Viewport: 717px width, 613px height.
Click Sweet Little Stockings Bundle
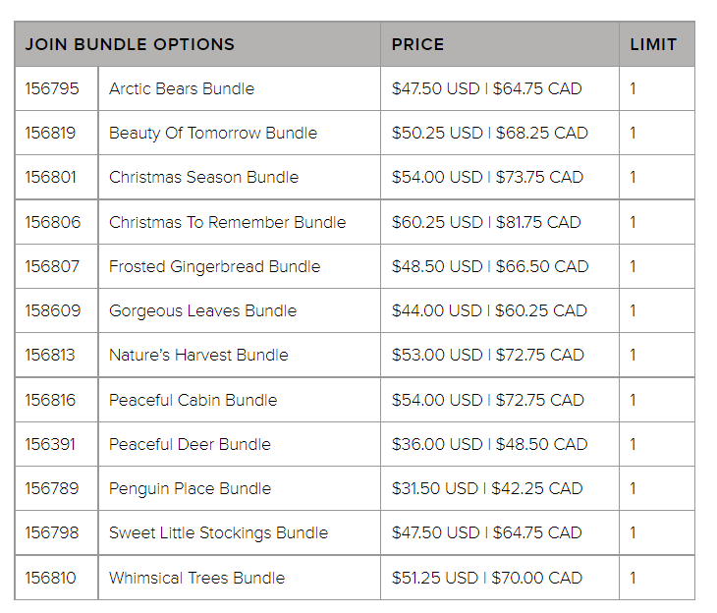[218, 532]
